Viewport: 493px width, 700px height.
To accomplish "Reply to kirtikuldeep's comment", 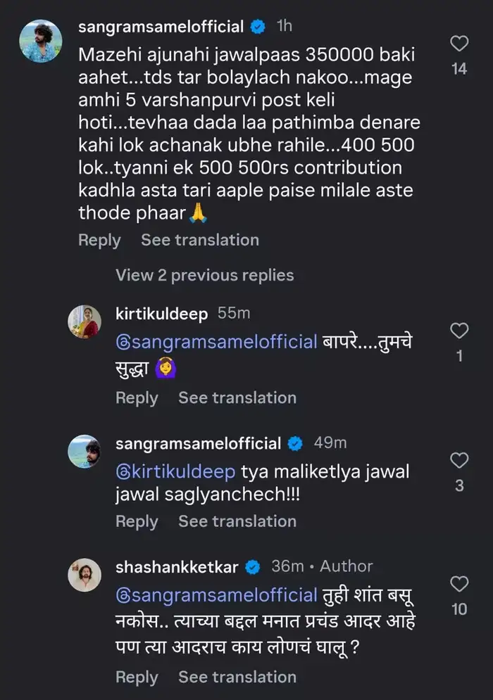I will 137,397.
